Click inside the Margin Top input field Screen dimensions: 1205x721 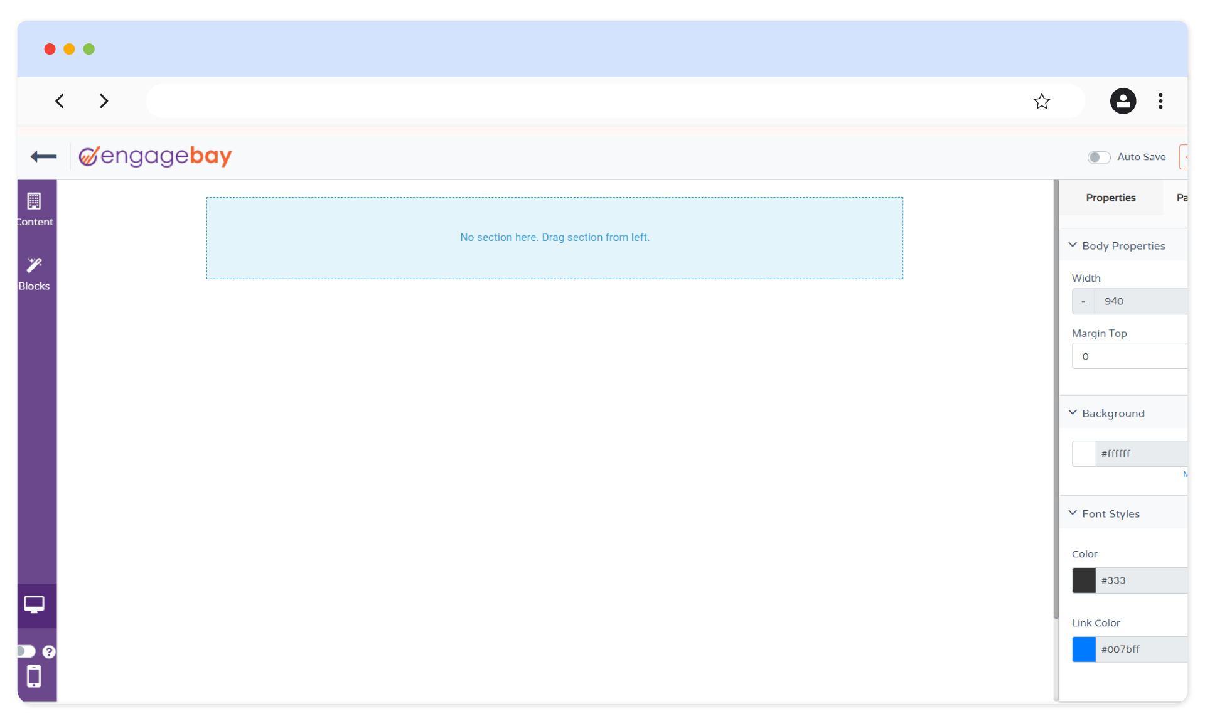pos(1130,356)
